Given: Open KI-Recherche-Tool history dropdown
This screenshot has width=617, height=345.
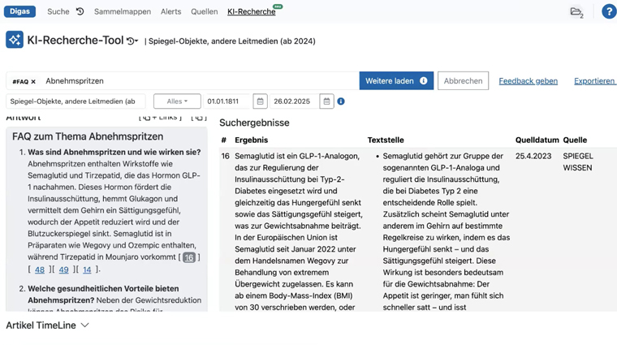Looking at the screenshot, I should pyautogui.click(x=132, y=41).
